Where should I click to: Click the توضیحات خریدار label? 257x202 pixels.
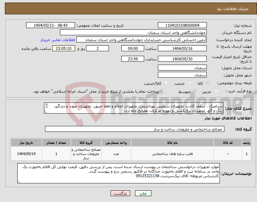[236, 174]
